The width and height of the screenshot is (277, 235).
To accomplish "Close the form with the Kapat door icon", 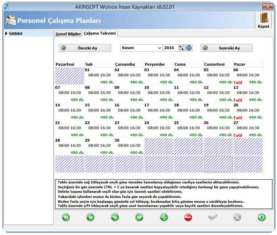I will (264, 20).
